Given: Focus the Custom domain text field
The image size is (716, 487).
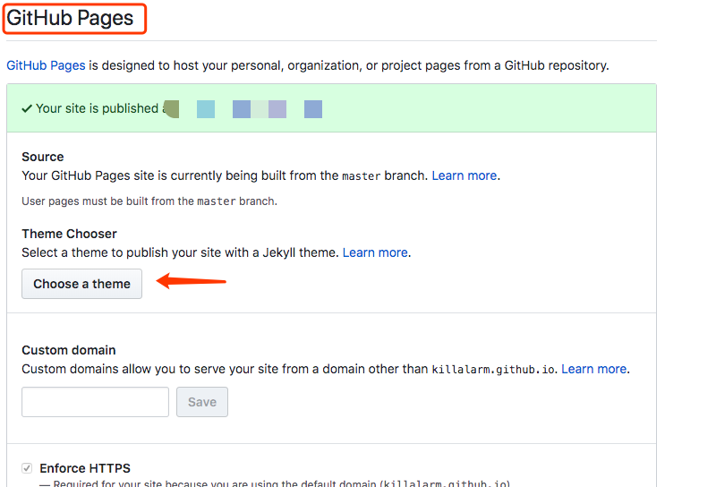Looking at the screenshot, I should click(95, 402).
